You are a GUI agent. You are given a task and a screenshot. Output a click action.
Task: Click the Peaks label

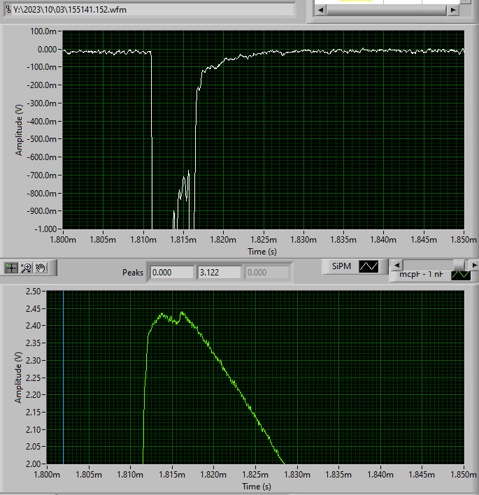pyautogui.click(x=133, y=273)
